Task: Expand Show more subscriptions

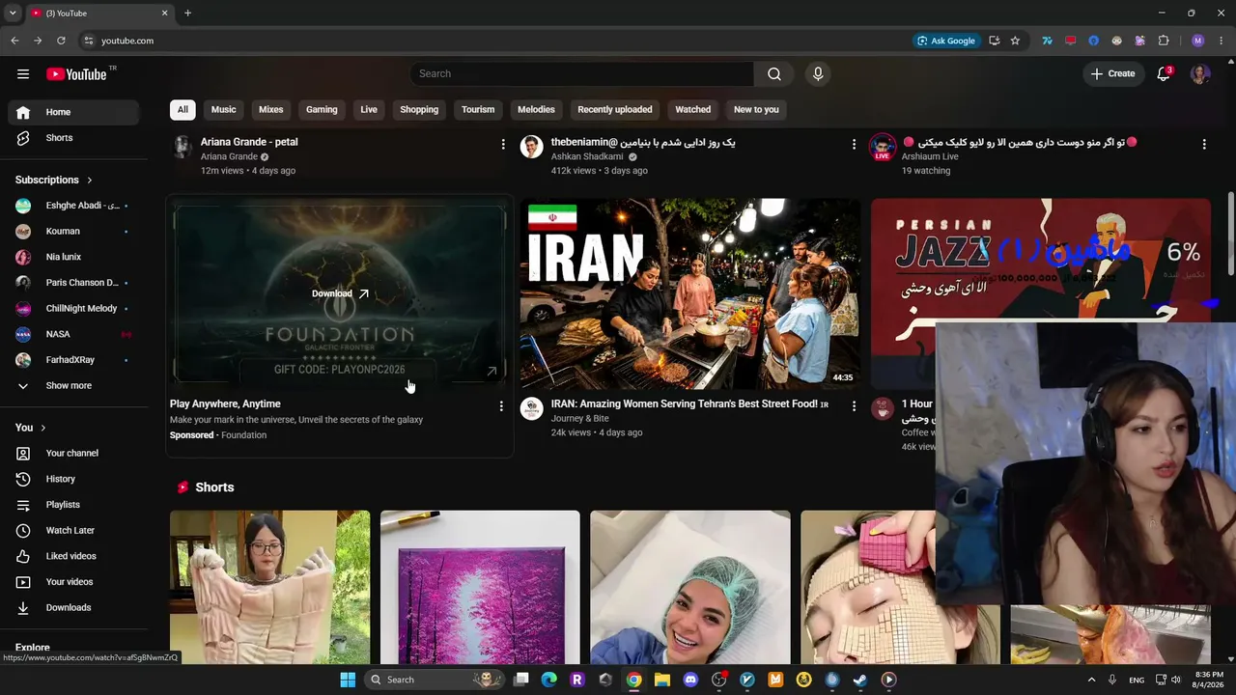Action: (73, 386)
